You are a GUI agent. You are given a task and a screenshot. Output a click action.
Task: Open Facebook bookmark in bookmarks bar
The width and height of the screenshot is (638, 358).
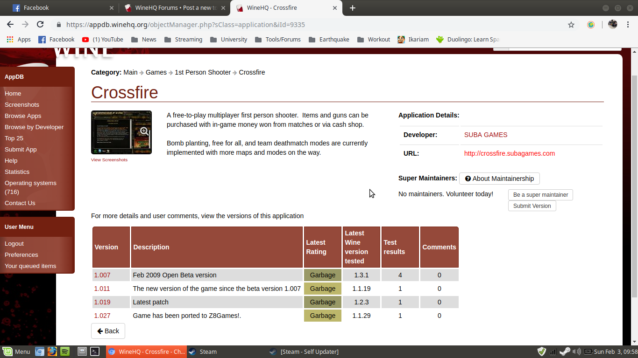56,40
